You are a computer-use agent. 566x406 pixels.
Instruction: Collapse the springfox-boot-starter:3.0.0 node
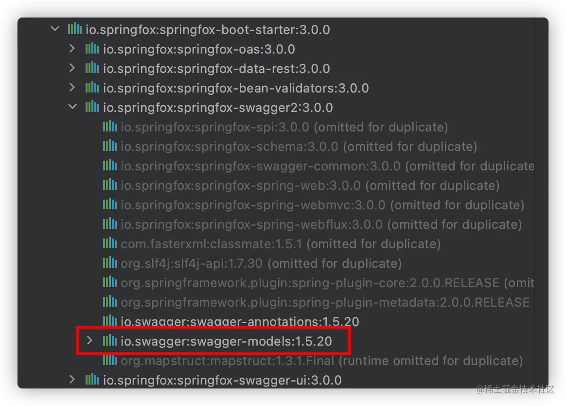pyautogui.click(x=55, y=28)
